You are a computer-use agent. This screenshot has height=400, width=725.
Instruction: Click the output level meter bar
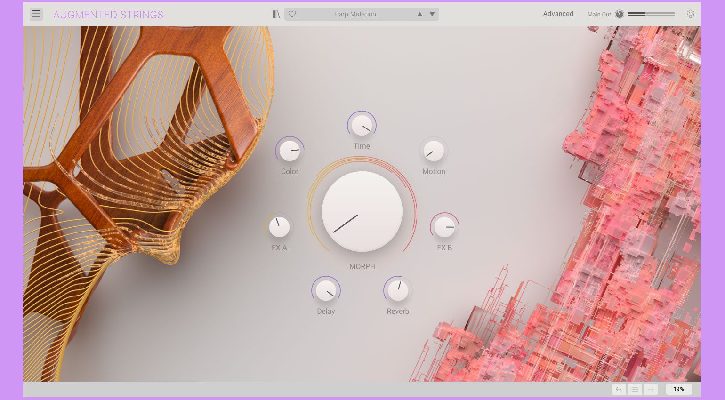click(x=651, y=15)
